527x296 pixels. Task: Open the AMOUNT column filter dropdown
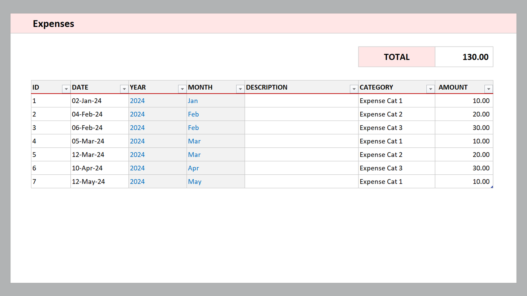pos(488,89)
